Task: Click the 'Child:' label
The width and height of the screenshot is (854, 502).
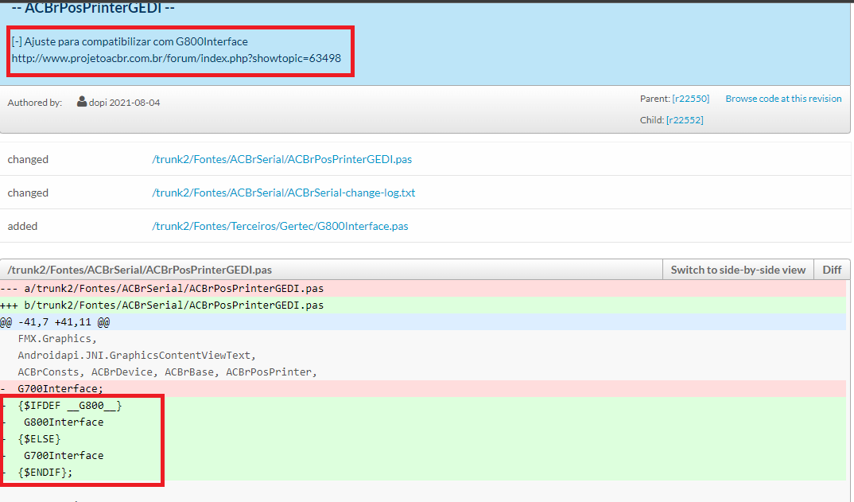Action: (652, 120)
